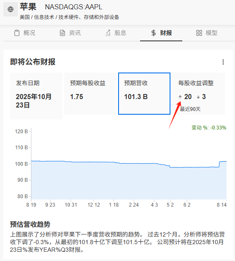Click the 变动 %: -0.33% label
This screenshot has height=261, width=235.
coord(209,128)
